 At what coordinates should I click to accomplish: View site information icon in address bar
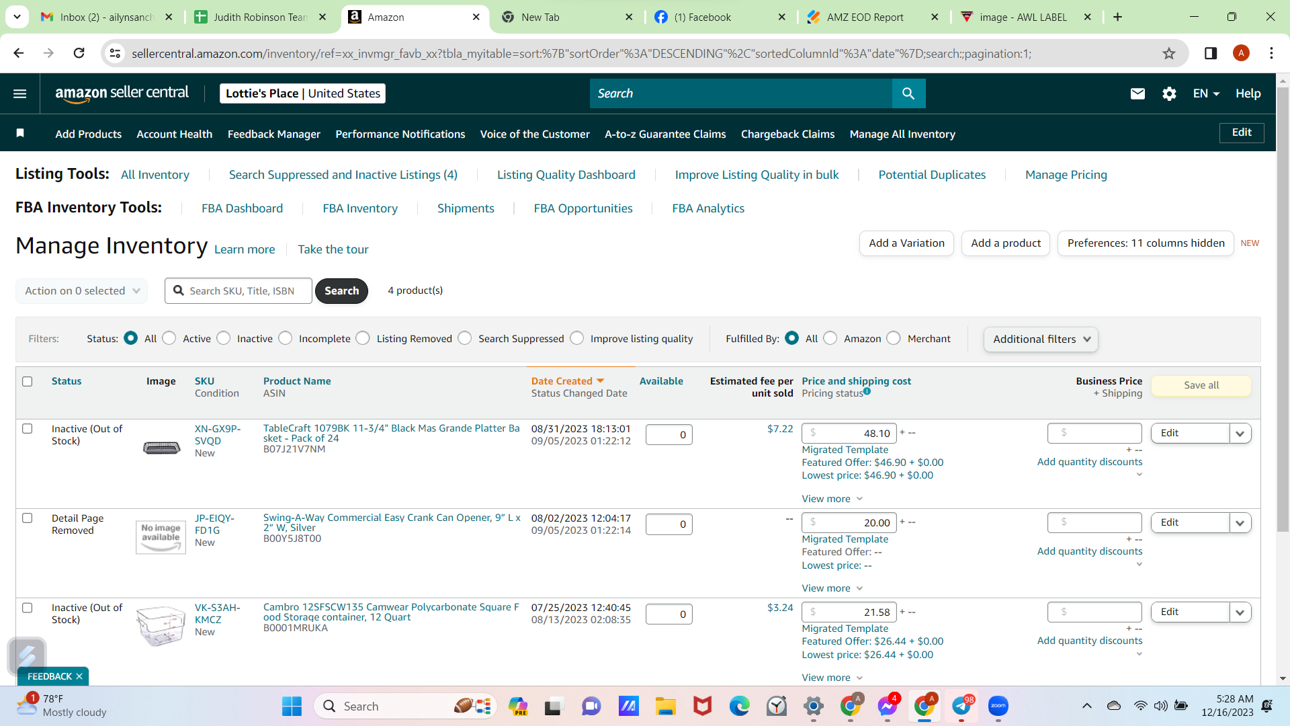[x=116, y=53]
